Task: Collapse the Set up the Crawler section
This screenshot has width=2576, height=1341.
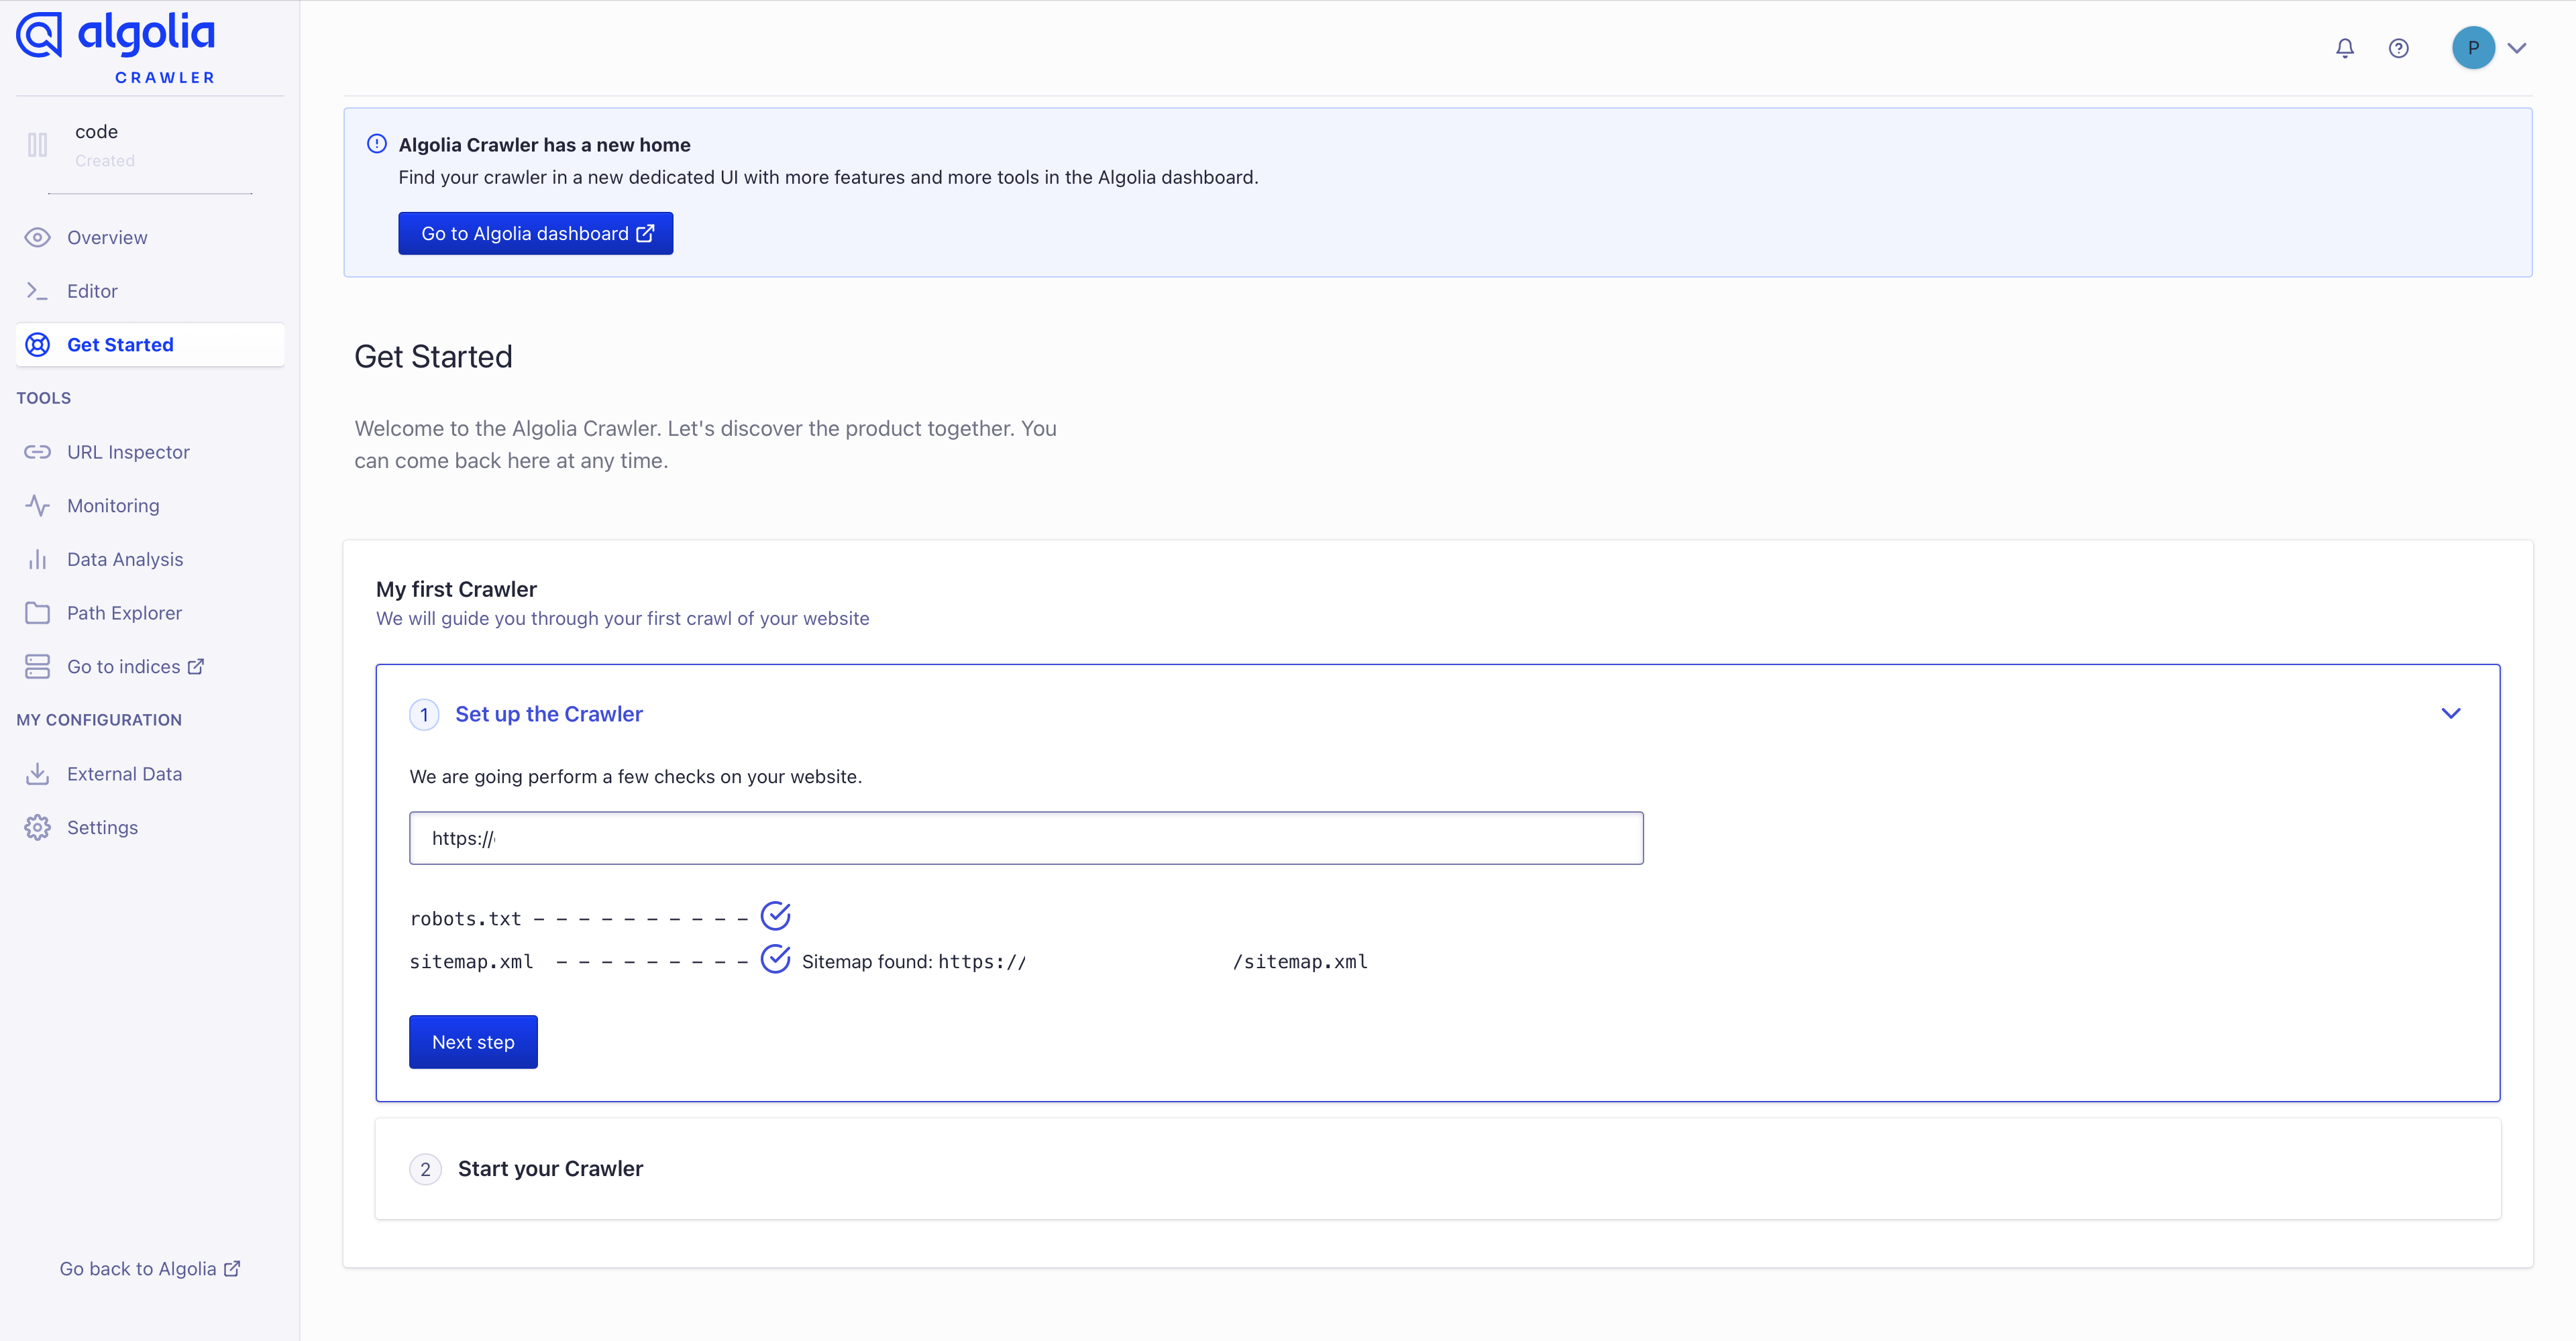Action: click(2450, 713)
